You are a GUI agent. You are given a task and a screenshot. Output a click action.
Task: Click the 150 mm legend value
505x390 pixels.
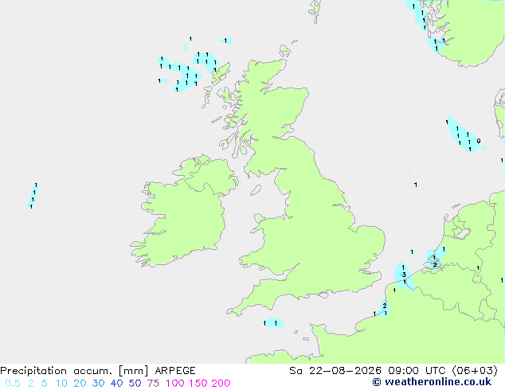point(198,384)
